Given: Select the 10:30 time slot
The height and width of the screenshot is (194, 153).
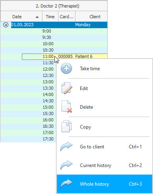Looking at the screenshot, I should (54, 50).
